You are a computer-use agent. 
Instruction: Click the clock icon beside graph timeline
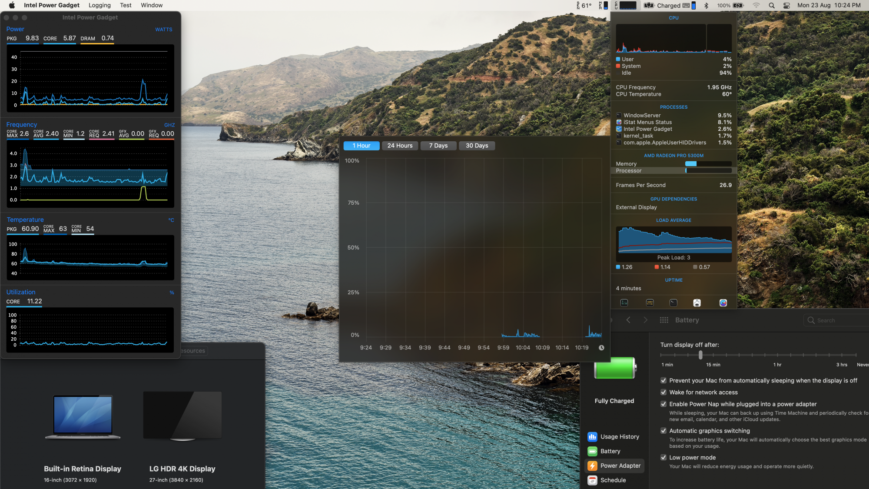click(x=601, y=348)
